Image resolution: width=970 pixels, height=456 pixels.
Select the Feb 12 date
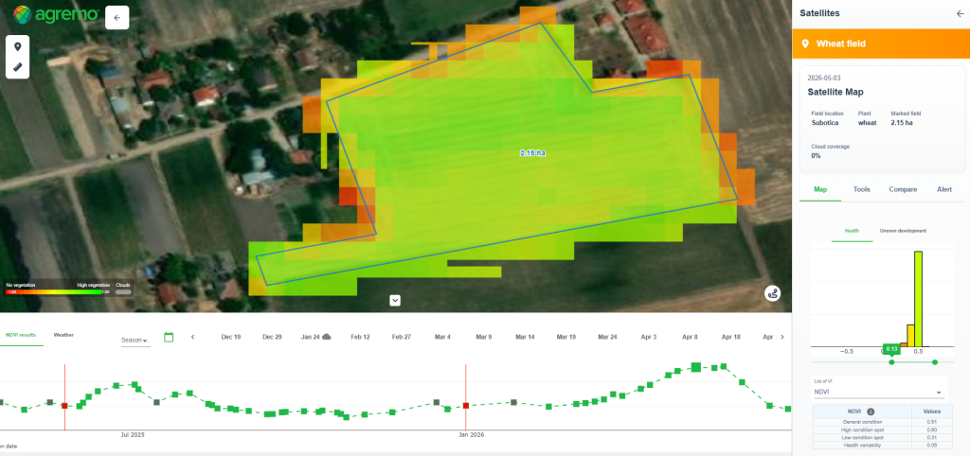point(360,338)
